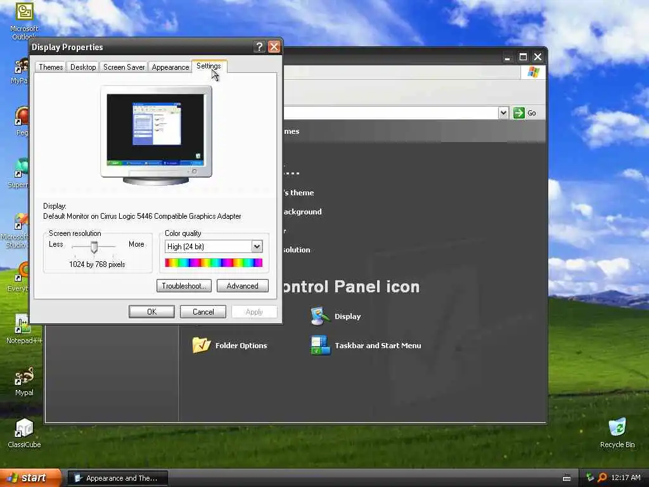The height and width of the screenshot is (487, 649).
Task: Click the Settings tab
Action: coord(209,66)
